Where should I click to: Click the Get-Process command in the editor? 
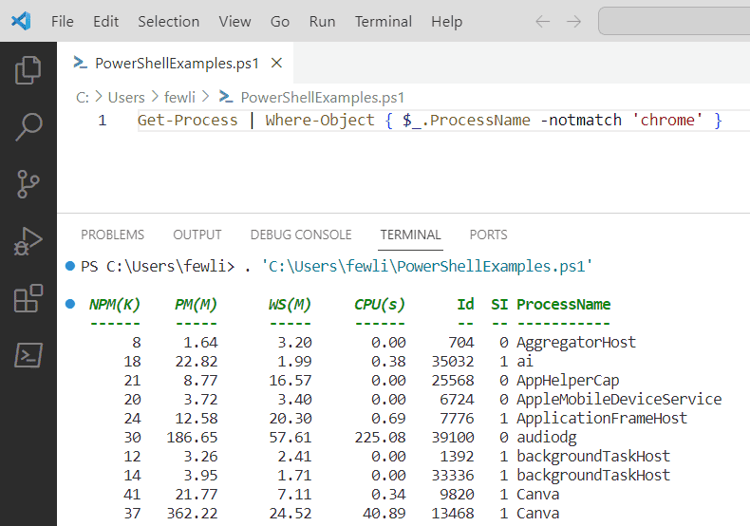pos(188,120)
